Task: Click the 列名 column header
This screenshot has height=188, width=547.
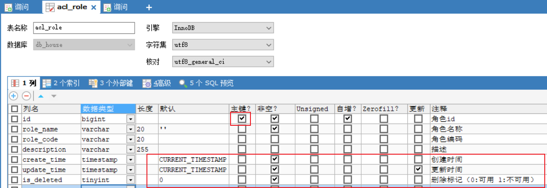Action: [x=51, y=109]
